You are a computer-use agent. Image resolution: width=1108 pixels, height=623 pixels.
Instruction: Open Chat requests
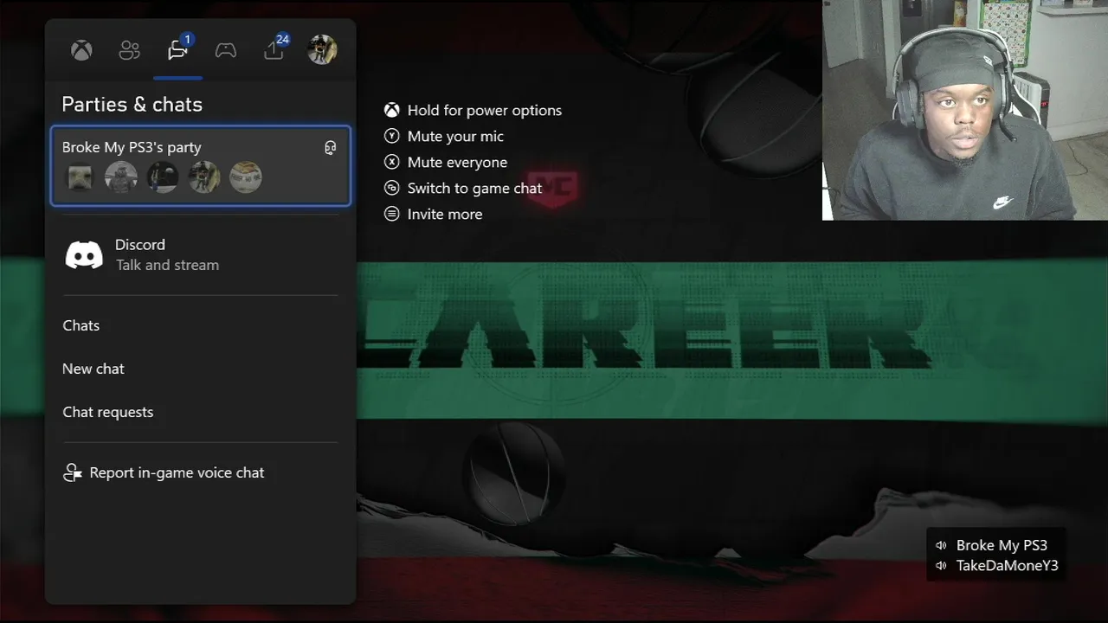pos(200,412)
